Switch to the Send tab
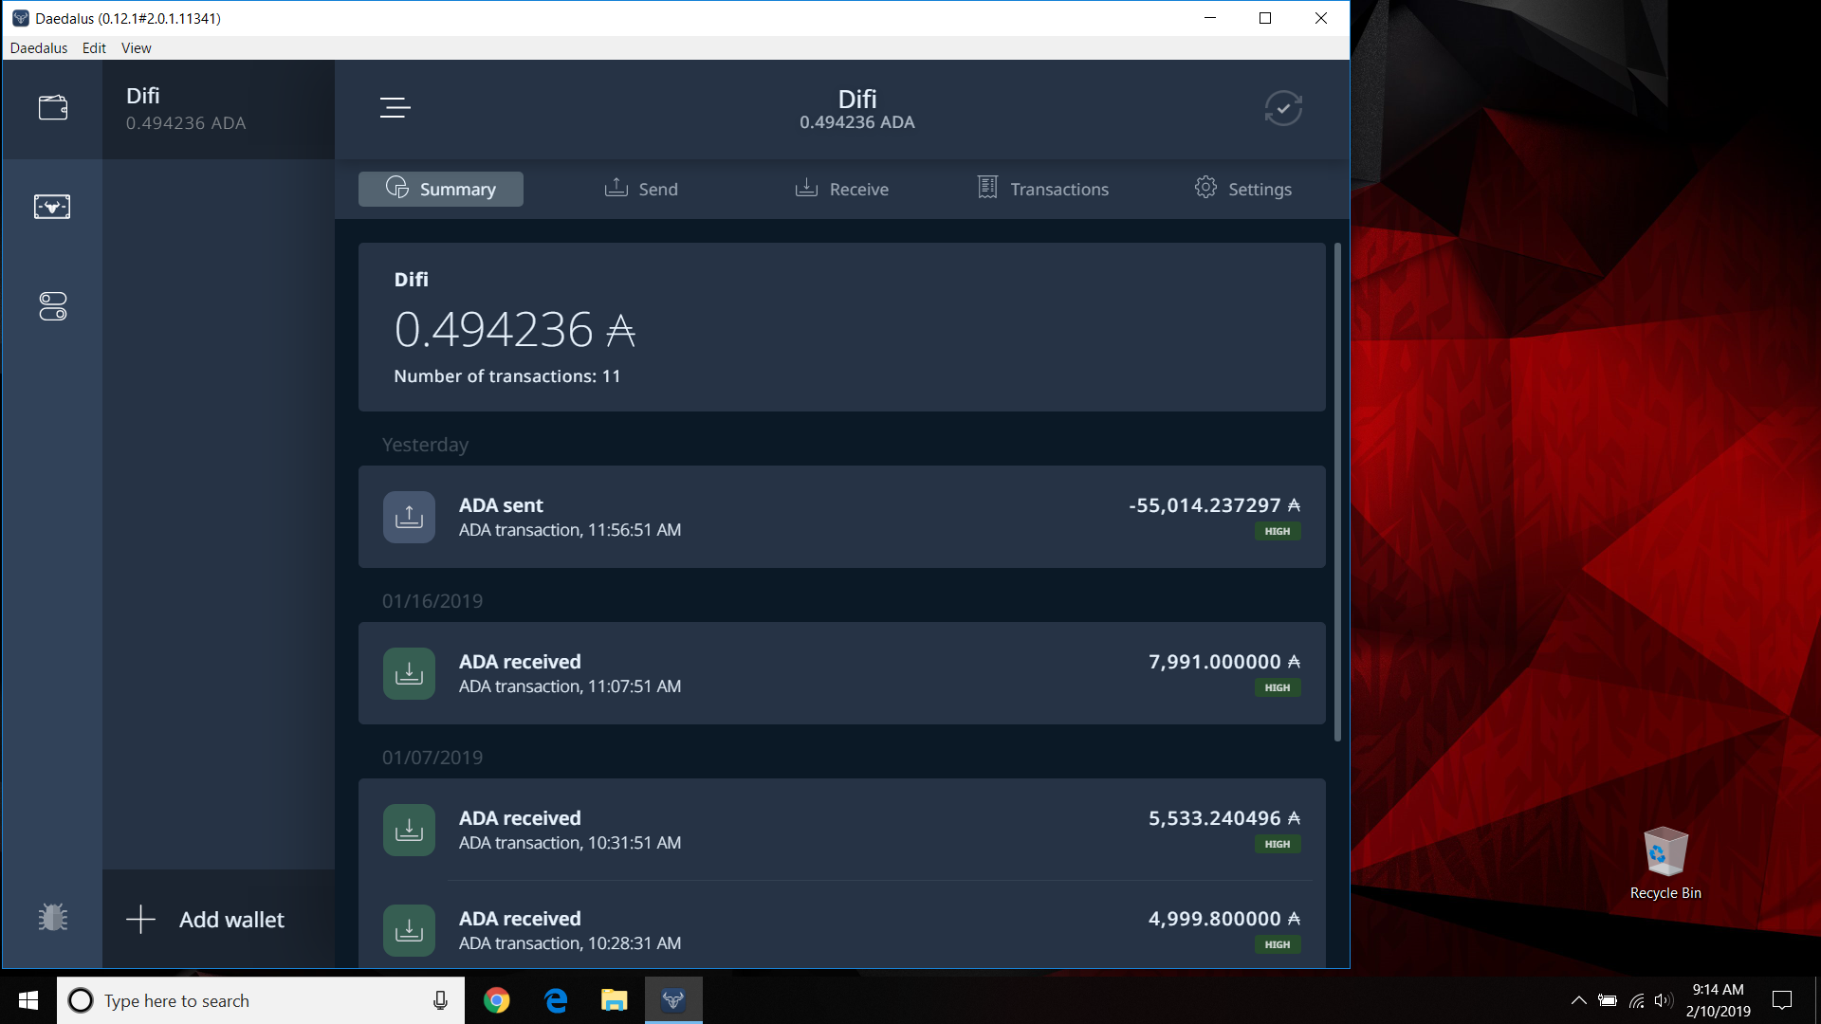The image size is (1821, 1024). (641, 189)
